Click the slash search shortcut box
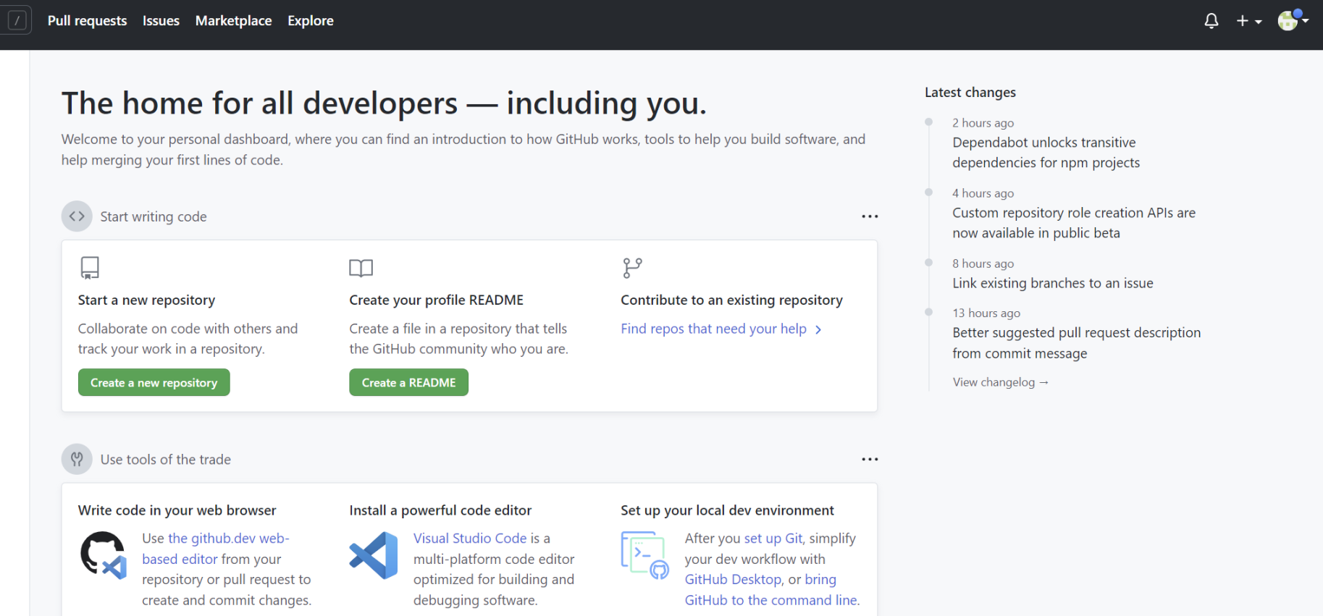Screen dimensions: 1323x616 click(x=17, y=20)
